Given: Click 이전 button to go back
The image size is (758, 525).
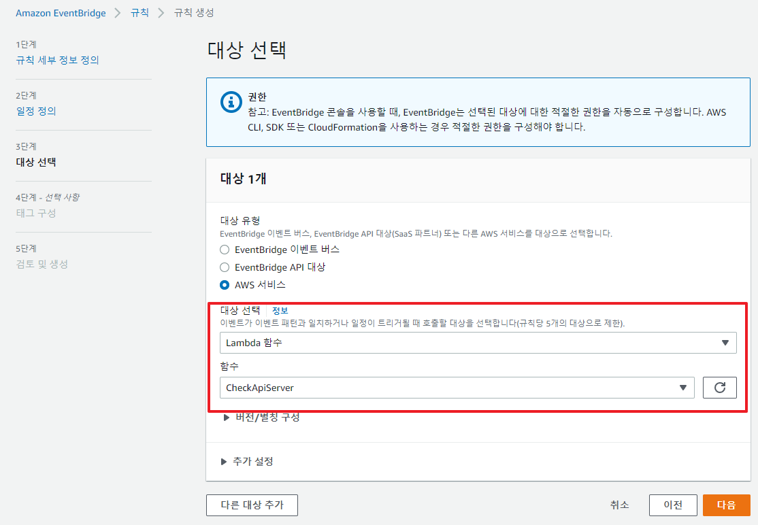Looking at the screenshot, I should tap(673, 505).
